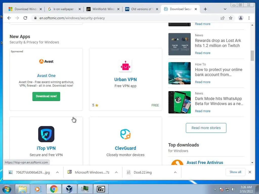
Task: Click WhatsApp article thumbnail
Action: pos(180,102)
